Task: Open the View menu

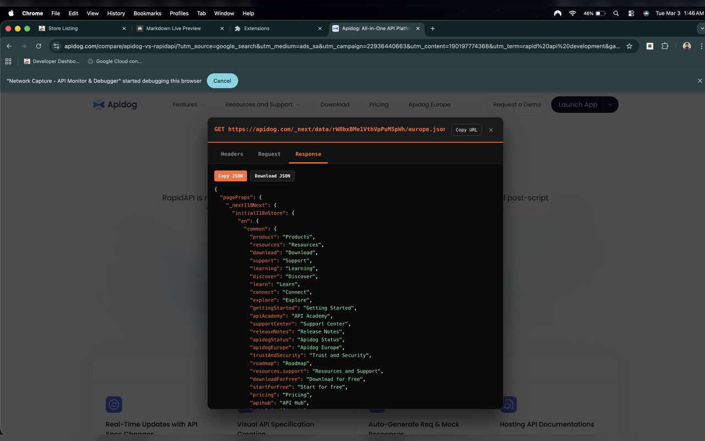Action: pyautogui.click(x=93, y=13)
